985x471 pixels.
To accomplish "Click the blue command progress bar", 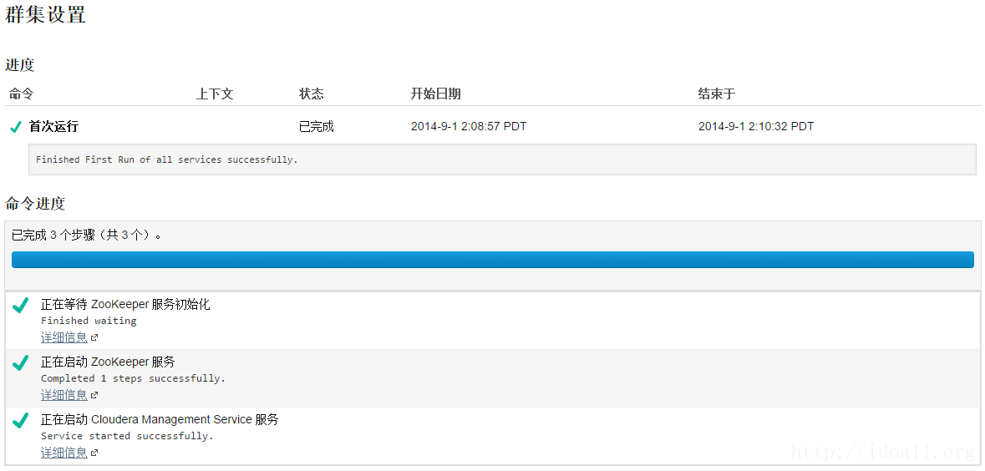I will (x=492, y=260).
